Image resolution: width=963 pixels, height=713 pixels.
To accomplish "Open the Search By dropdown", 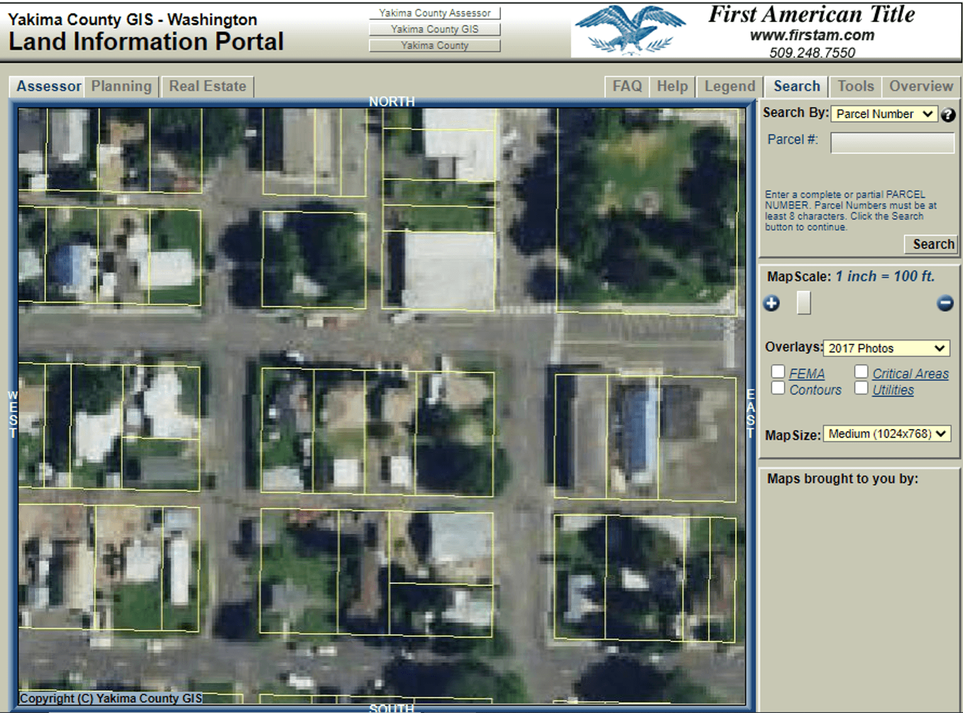I will [884, 114].
